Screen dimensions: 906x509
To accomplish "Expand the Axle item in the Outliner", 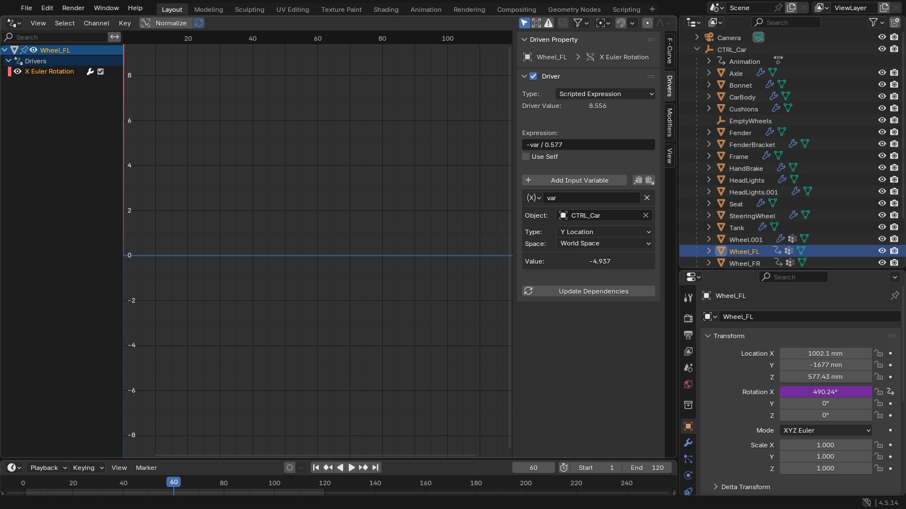I will (x=708, y=73).
